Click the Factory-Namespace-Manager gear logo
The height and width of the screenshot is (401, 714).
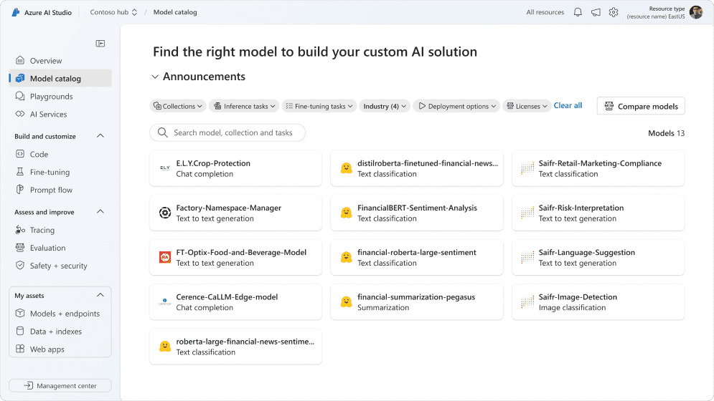[x=165, y=213]
